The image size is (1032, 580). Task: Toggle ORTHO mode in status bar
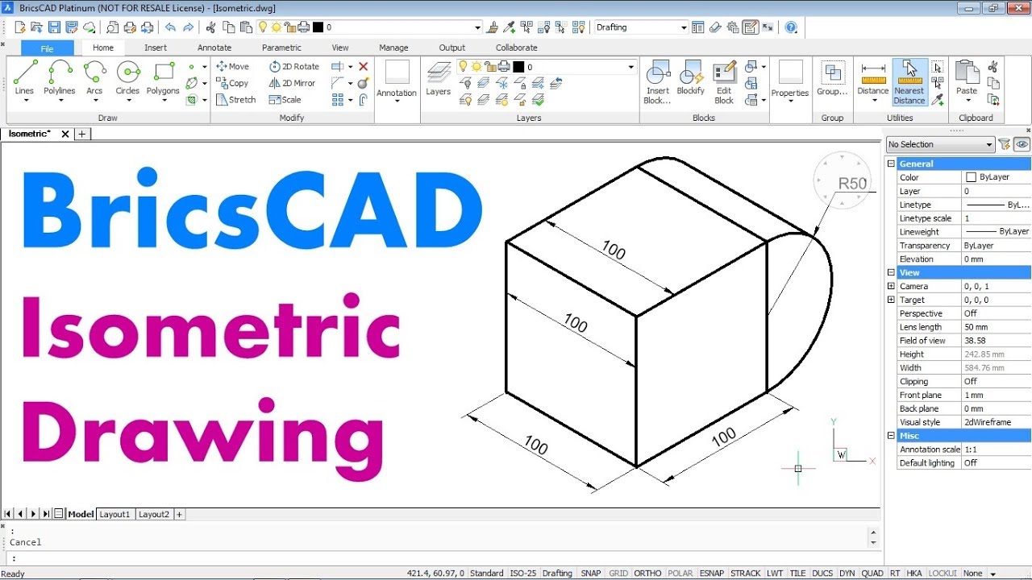[647, 574]
